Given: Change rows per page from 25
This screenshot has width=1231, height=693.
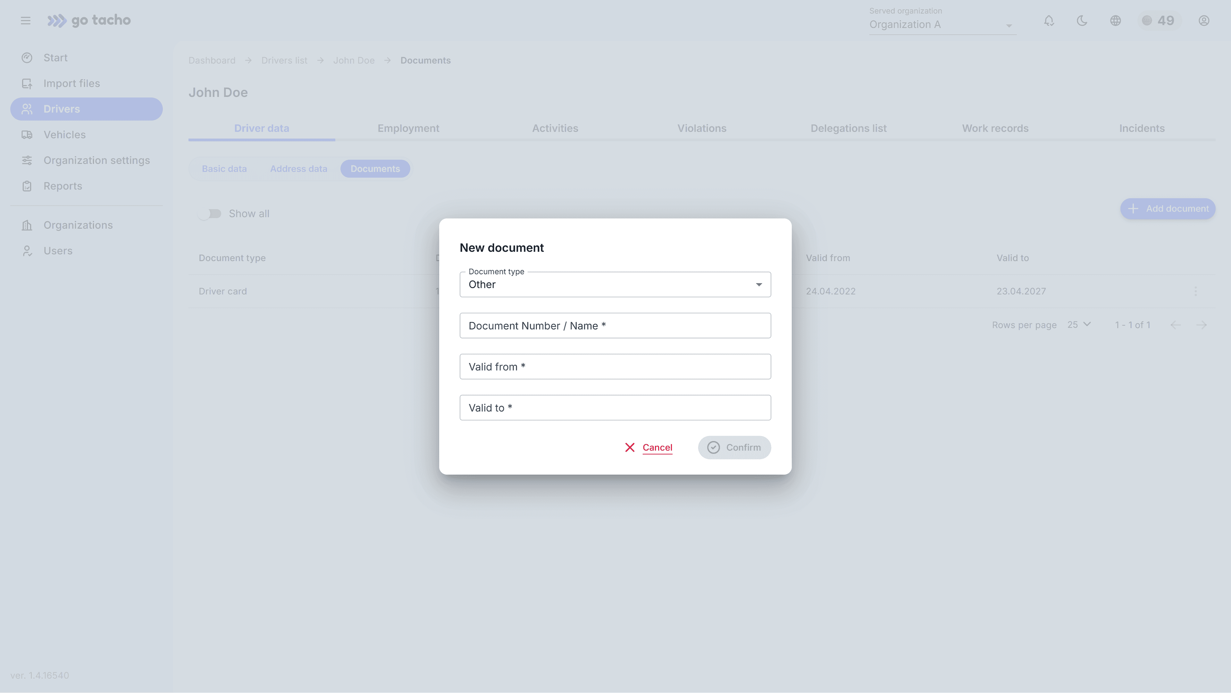Looking at the screenshot, I should [1079, 325].
